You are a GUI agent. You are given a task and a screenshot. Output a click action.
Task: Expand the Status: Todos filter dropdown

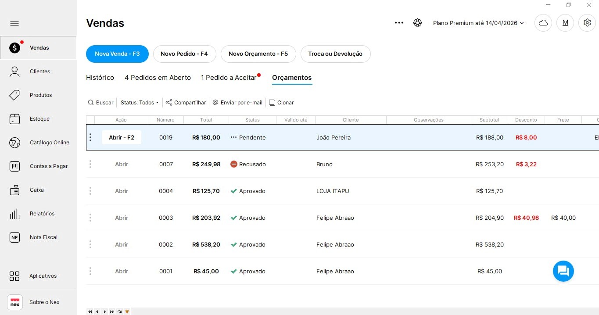[x=140, y=103]
